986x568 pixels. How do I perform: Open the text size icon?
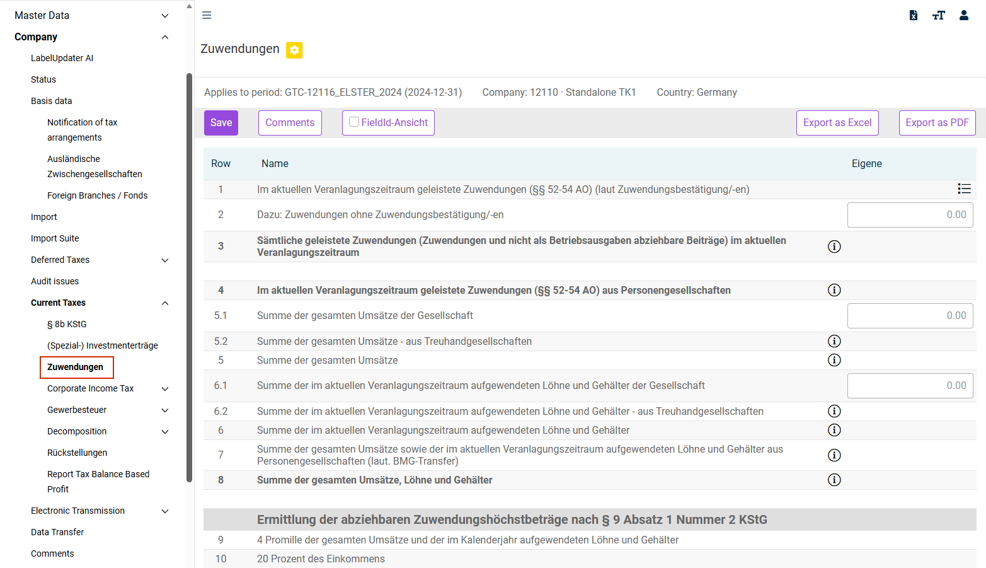(939, 15)
